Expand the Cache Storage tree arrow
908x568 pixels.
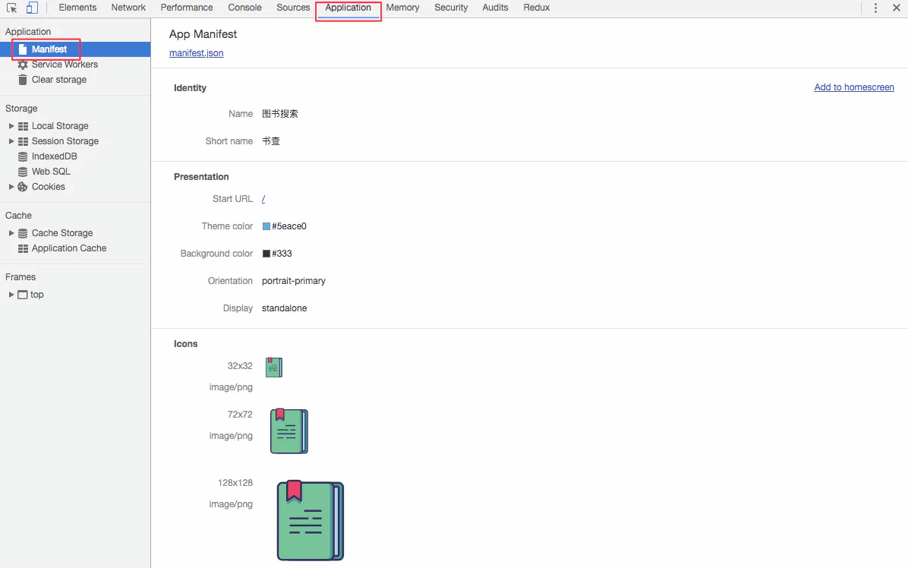tap(11, 233)
